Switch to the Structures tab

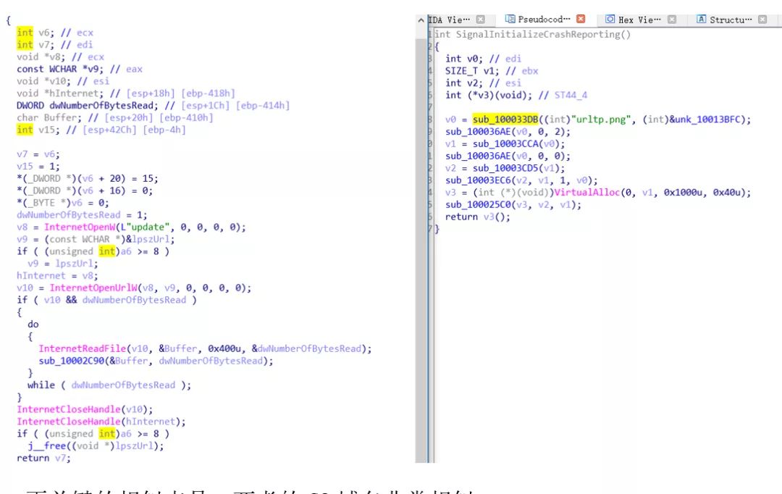pos(731,20)
